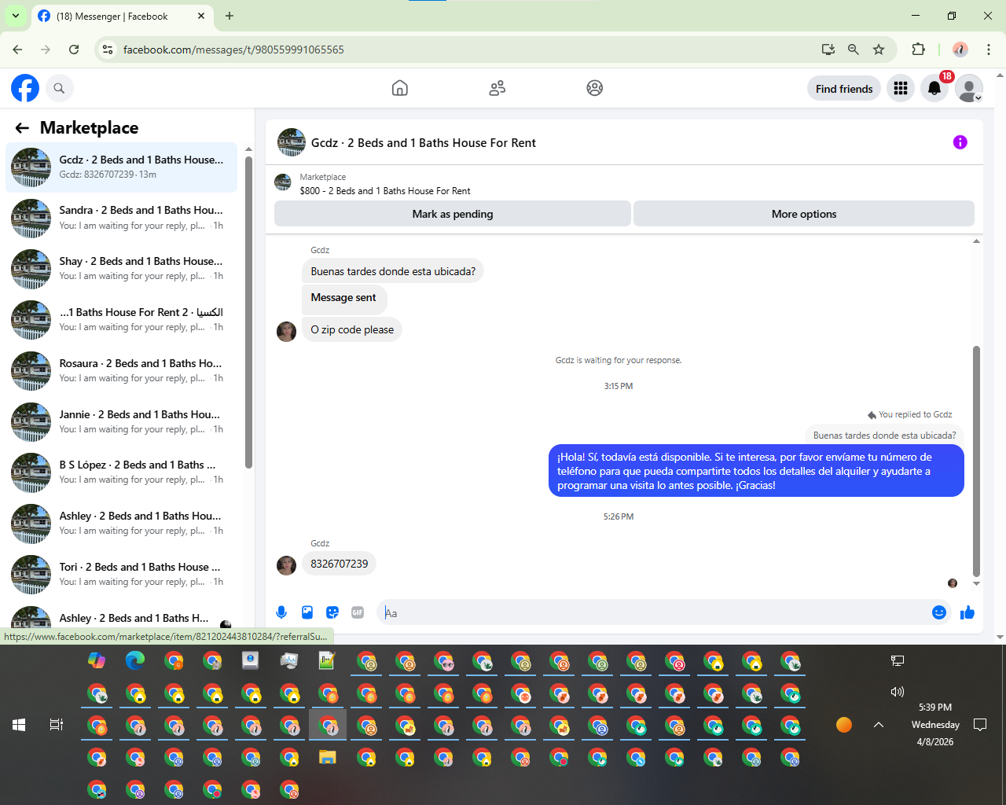Screen dimensions: 1006x805
Task: Open the browser zoom magnifier icon
Action: point(854,50)
